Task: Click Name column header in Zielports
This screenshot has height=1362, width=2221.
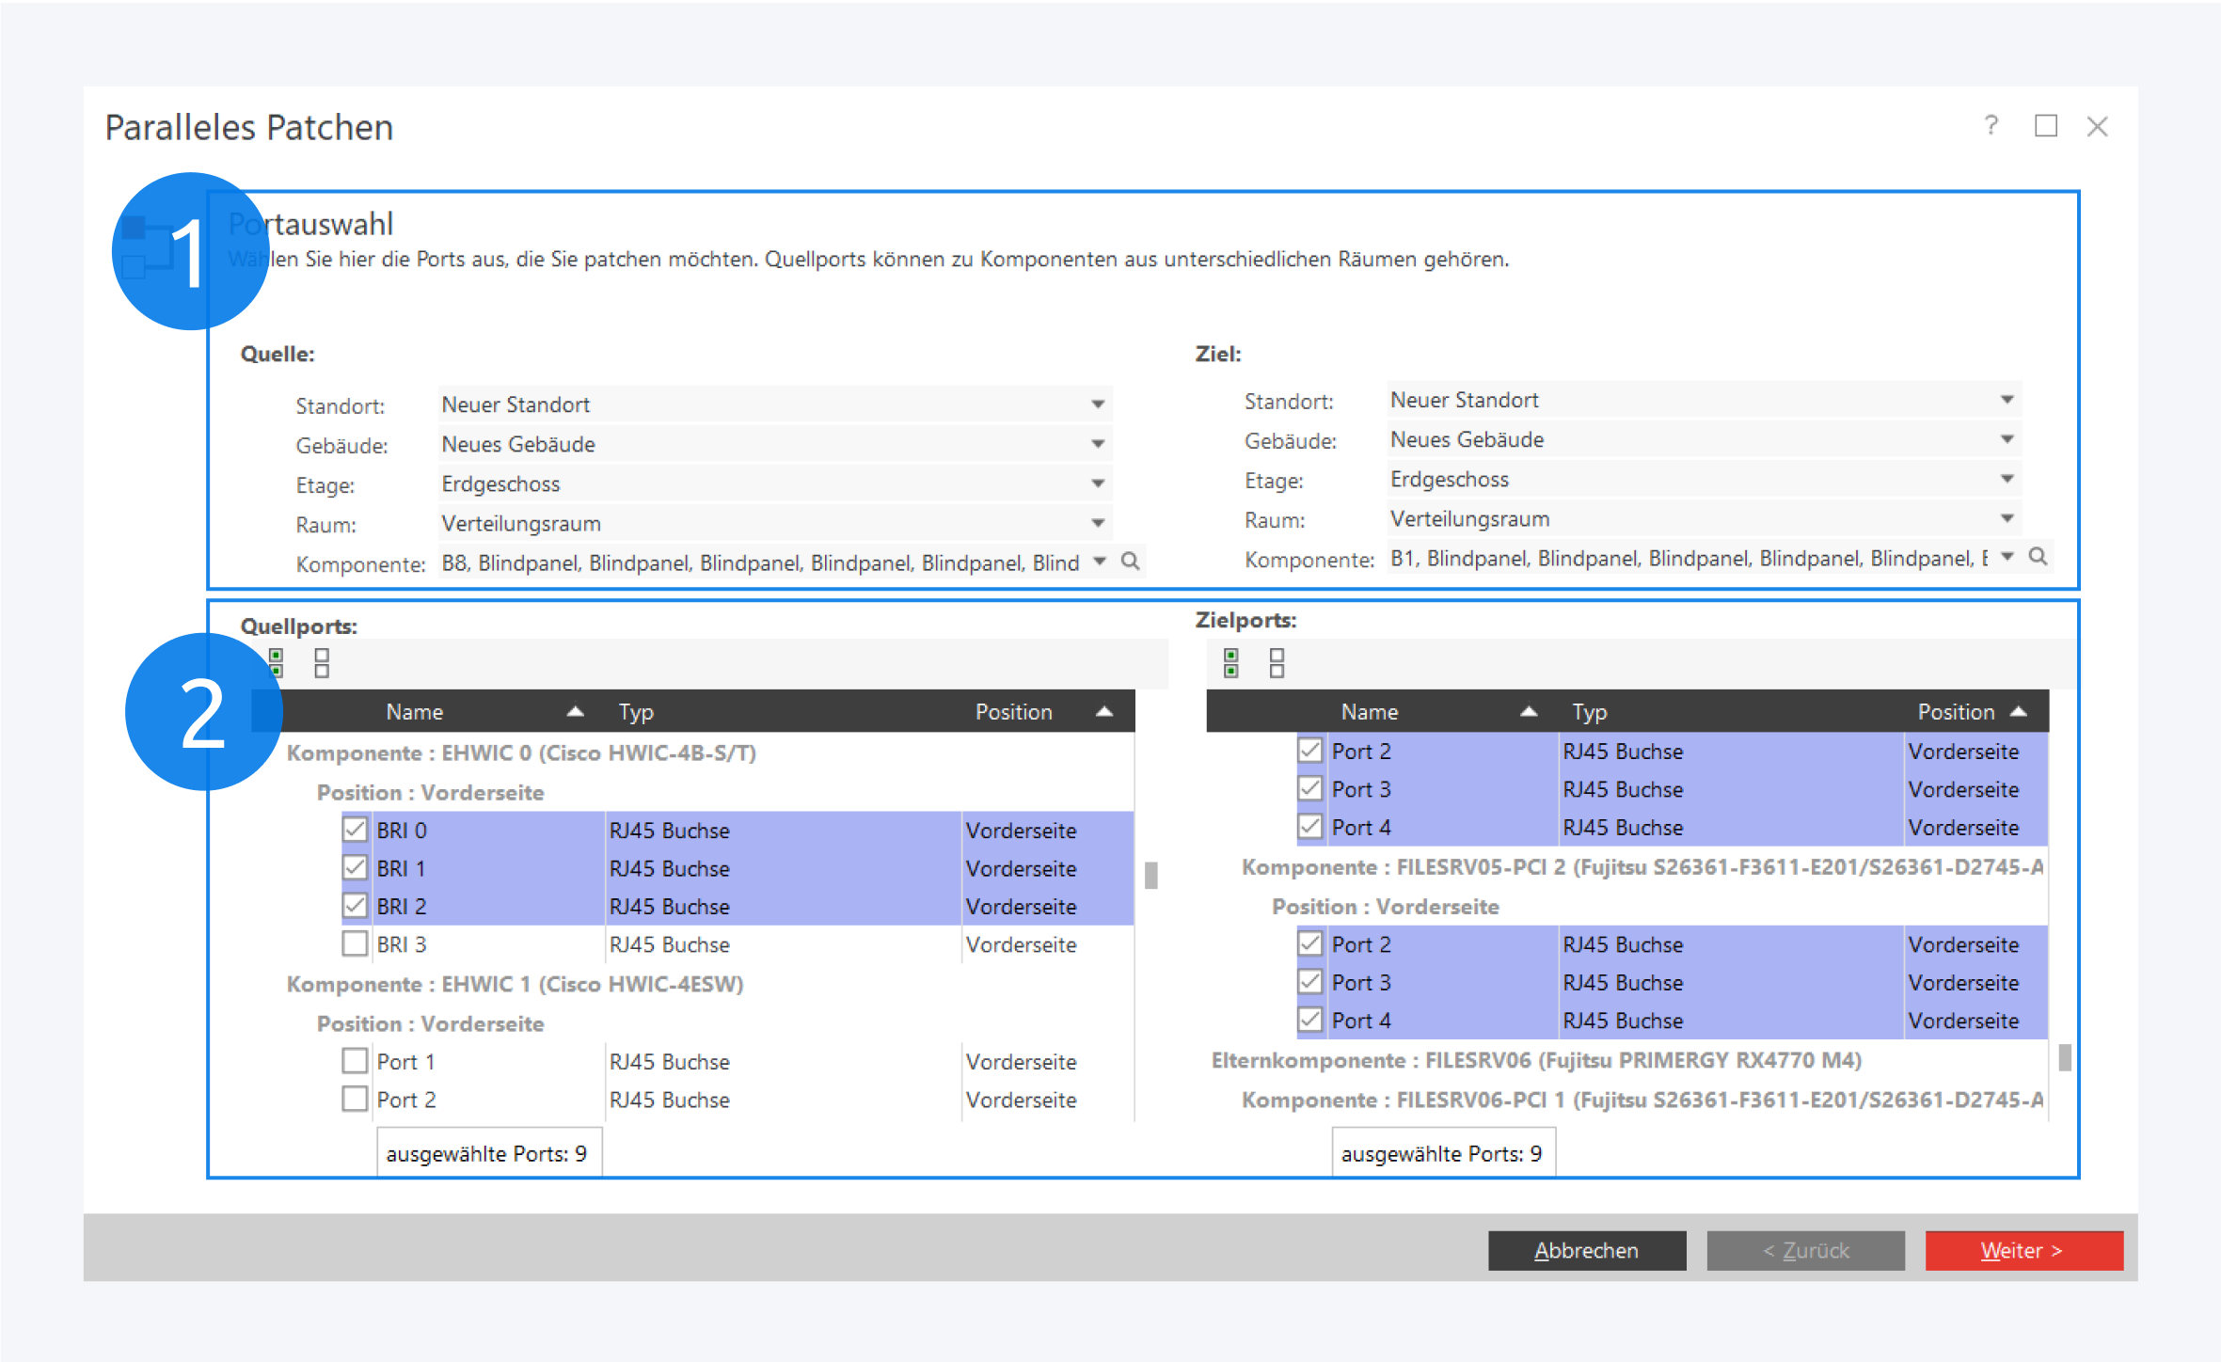Action: coord(1369,712)
